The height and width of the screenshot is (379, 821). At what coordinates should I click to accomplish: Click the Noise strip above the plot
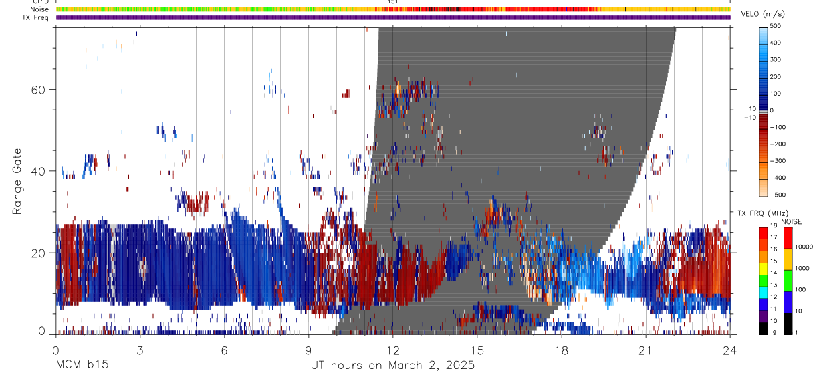pyautogui.click(x=393, y=9)
